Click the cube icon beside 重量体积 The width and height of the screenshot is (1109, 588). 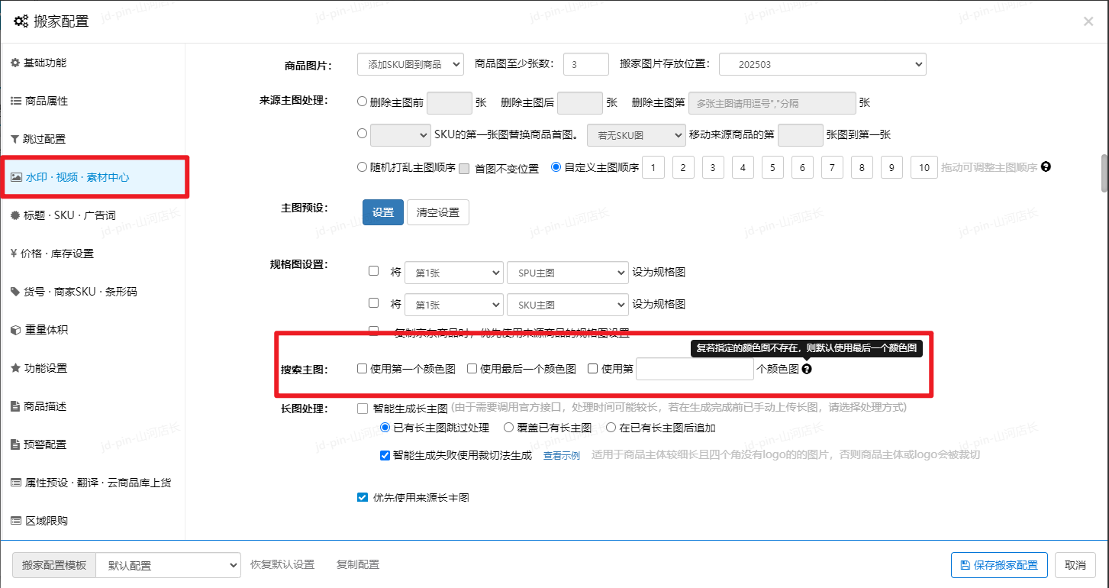pyautogui.click(x=15, y=330)
